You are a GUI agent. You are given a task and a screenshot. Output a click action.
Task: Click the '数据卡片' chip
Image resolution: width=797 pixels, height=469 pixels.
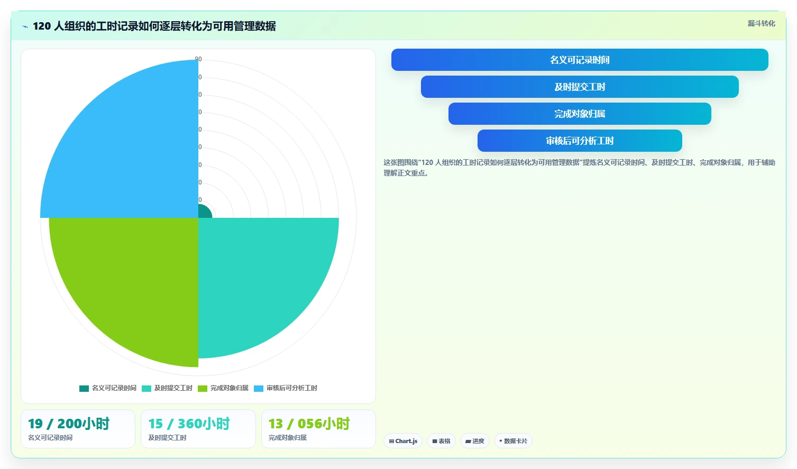tap(513, 441)
